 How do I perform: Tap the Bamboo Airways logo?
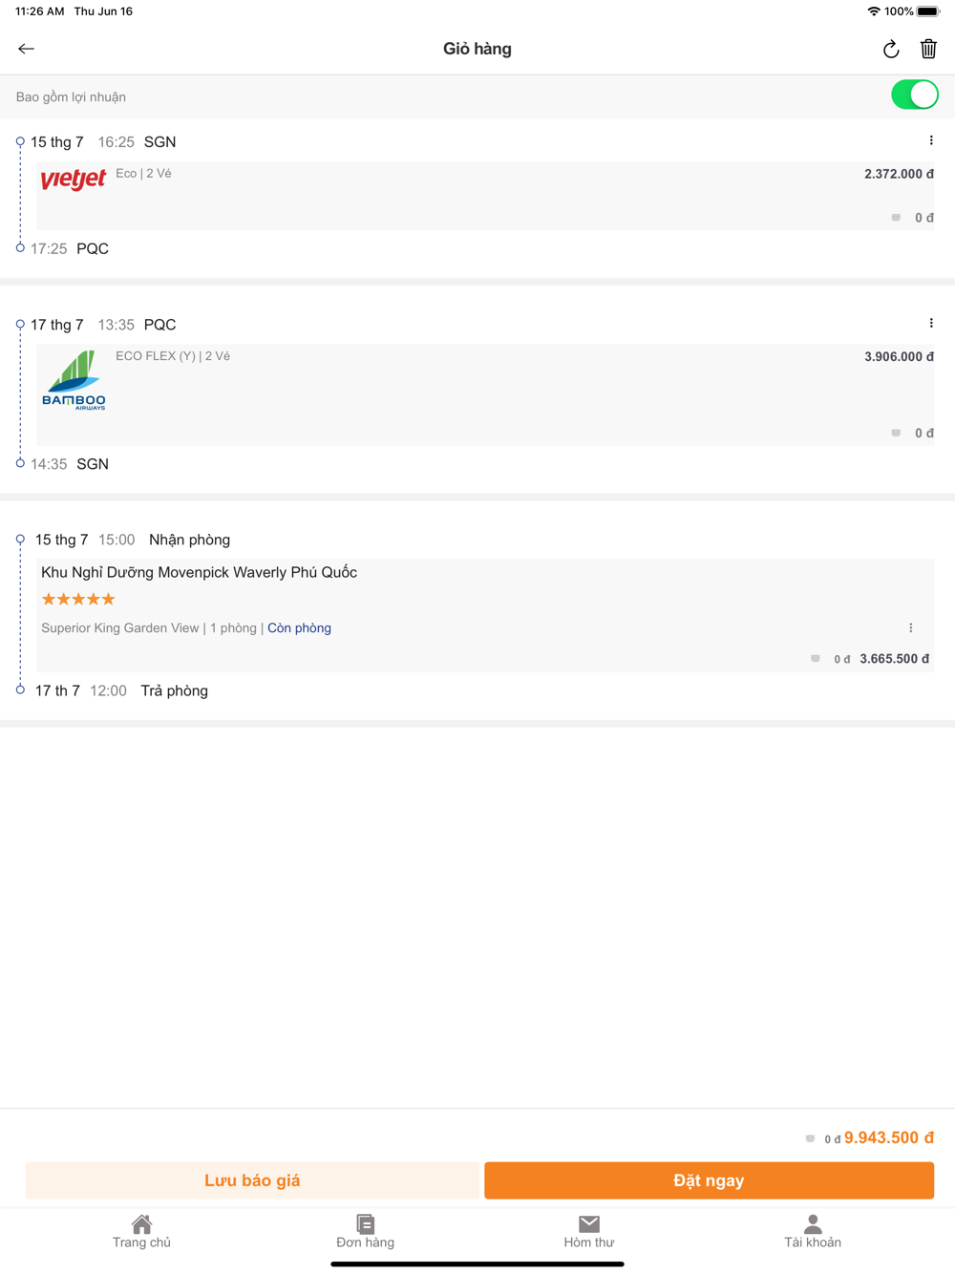74,380
